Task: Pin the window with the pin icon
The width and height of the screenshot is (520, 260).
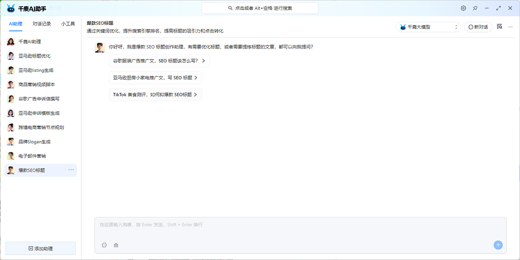Action: pyautogui.click(x=475, y=8)
